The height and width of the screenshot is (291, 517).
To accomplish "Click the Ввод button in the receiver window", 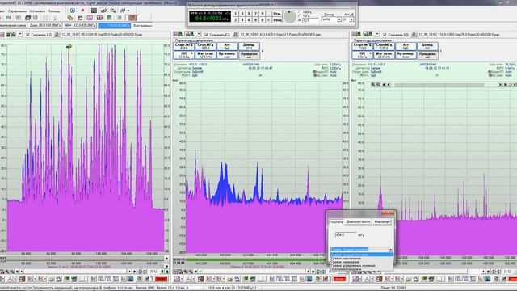I will [x=277, y=19].
